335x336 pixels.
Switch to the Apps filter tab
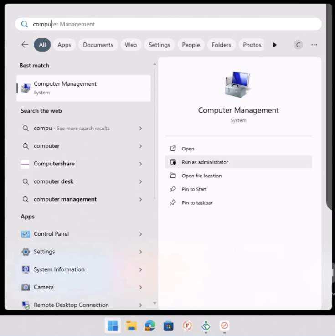64,45
